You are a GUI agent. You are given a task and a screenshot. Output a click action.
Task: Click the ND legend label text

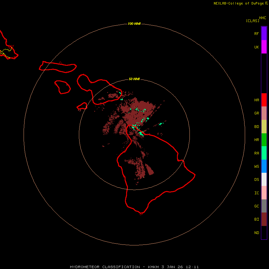pyautogui.click(x=256, y=233)
